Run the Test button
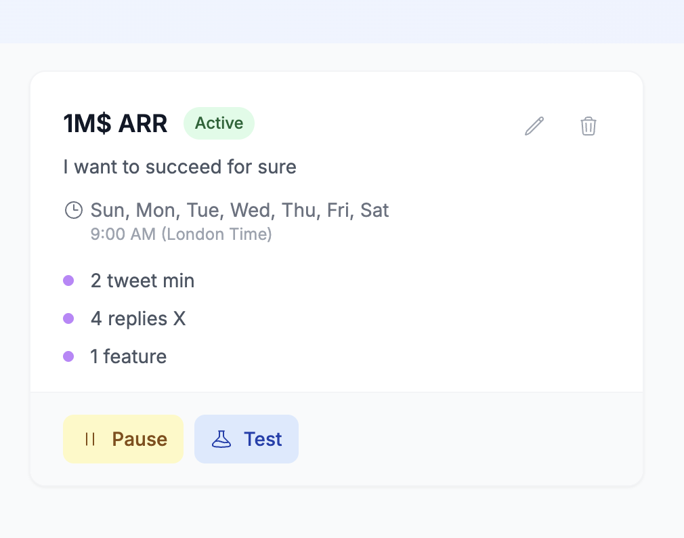The width and height of the screenshot is (684, 538). coord(247,439)
